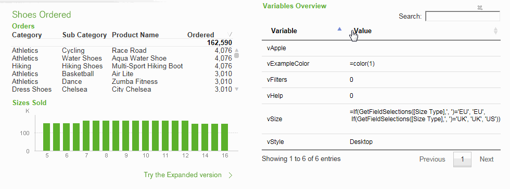Click the Send to Excel XL icon

pyautogui.click(x=480, y=7)
